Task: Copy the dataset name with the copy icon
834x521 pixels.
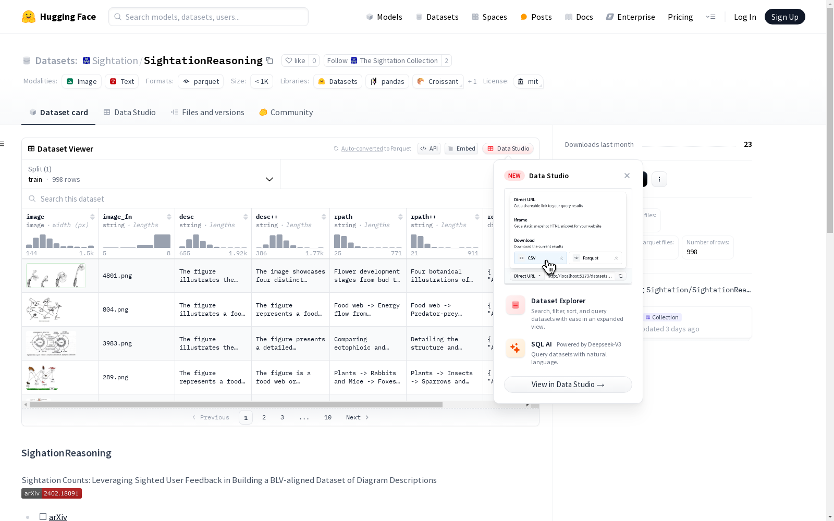Action: pos(269,60)
